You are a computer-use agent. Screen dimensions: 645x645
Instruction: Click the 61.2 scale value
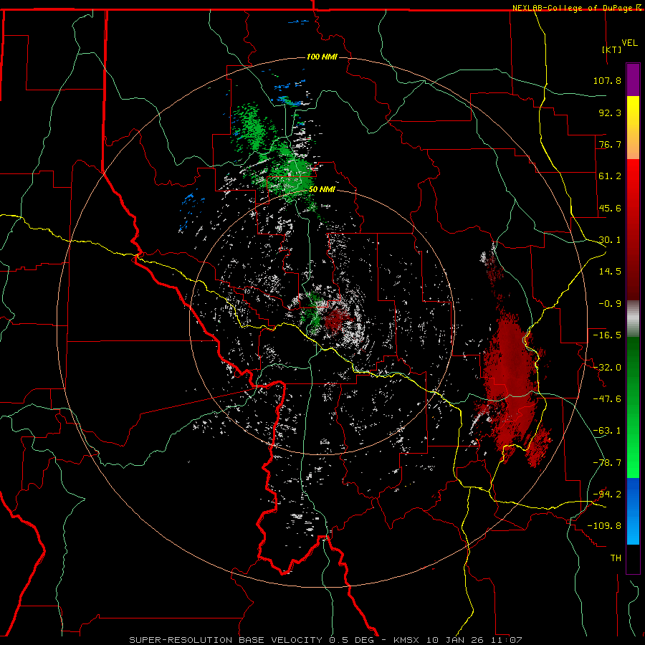(610, 176)
